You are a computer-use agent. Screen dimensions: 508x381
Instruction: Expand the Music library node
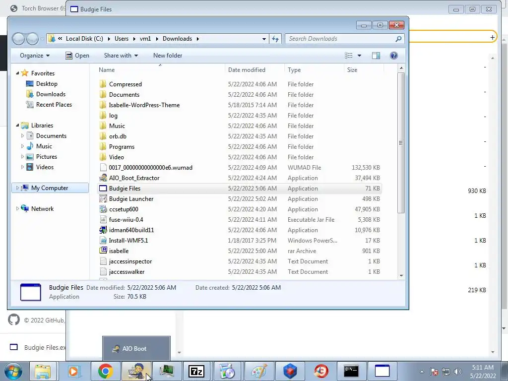(x=22, y=146)
